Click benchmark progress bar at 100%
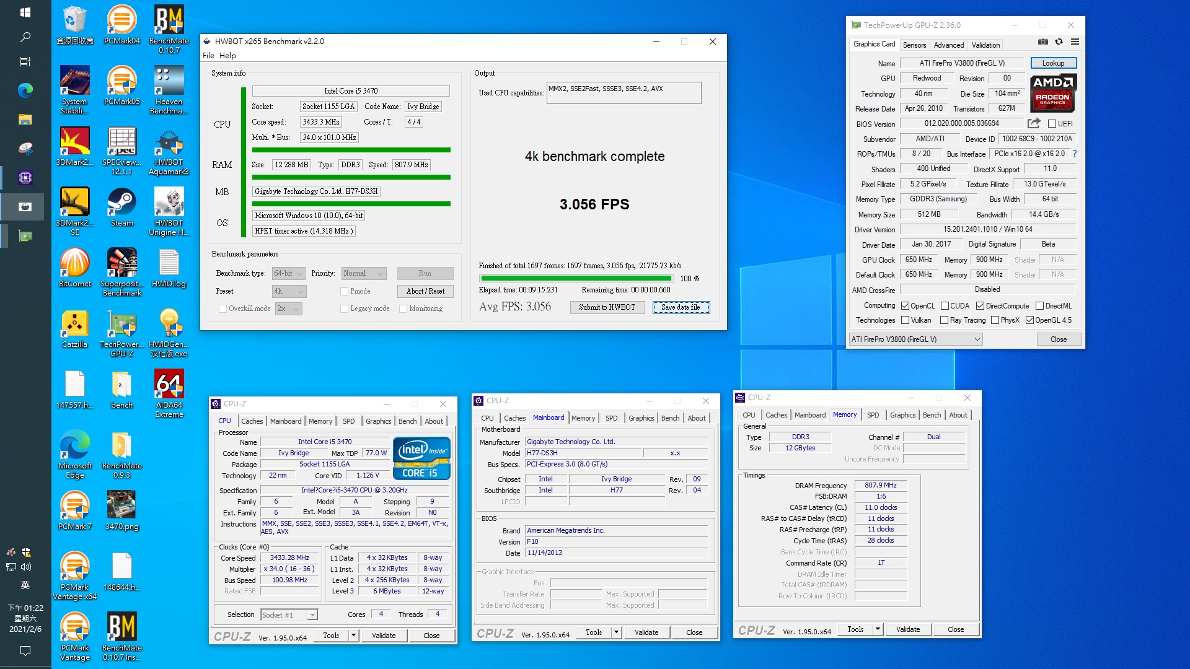 (x=576, y=279)
